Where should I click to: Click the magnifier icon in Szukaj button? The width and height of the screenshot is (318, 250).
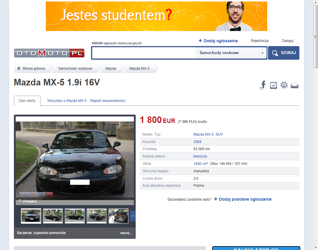pos(275,53)
